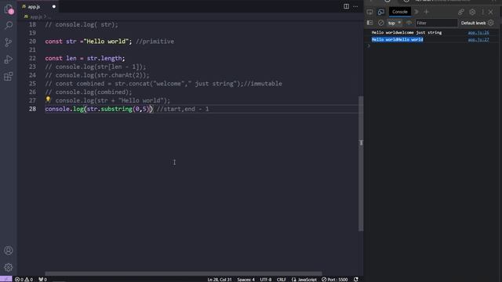Screen dimensions: 502x282
Task: Open the Run and Debug view
Action: [x=9, y=60]
